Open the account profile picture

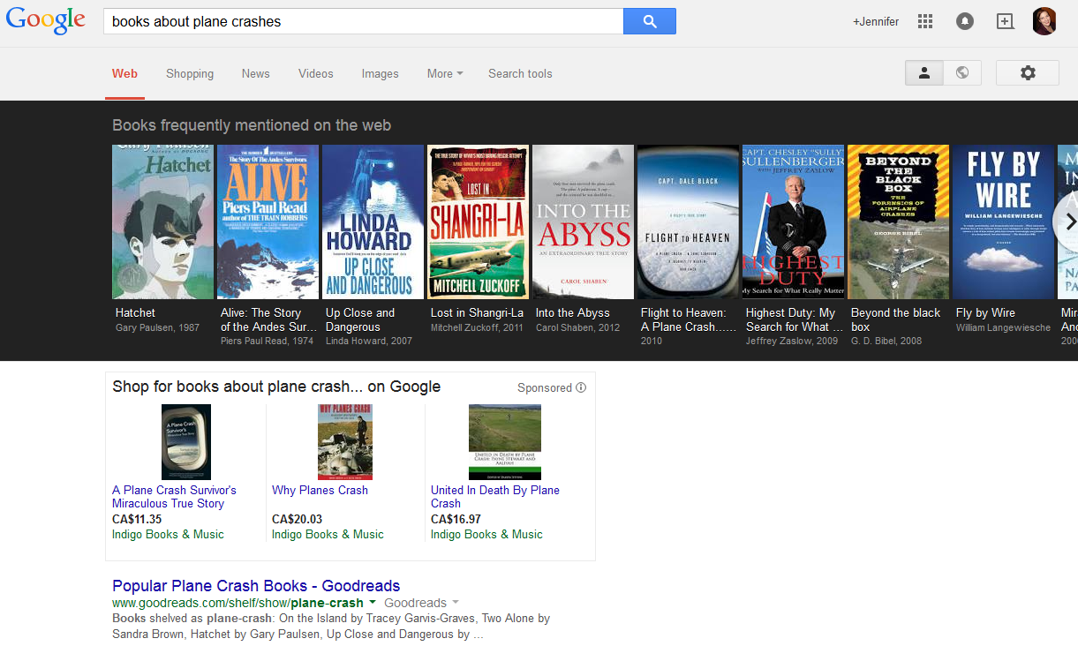tap(1044, 21)
